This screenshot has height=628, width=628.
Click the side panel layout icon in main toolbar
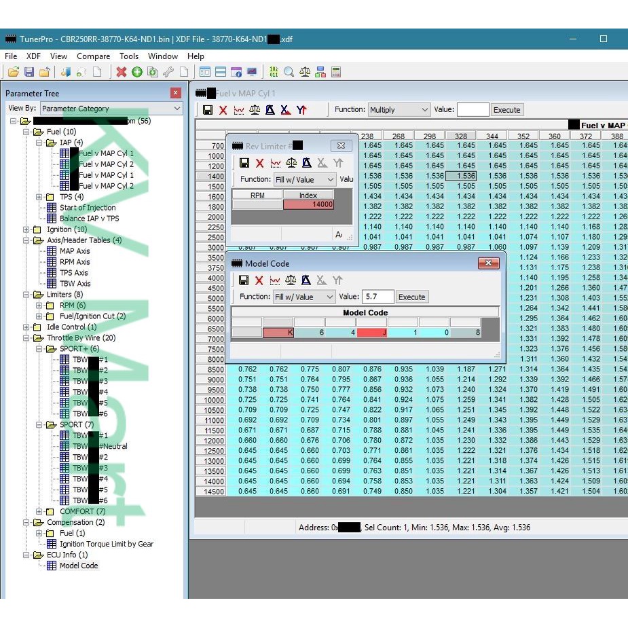[205, 72]
